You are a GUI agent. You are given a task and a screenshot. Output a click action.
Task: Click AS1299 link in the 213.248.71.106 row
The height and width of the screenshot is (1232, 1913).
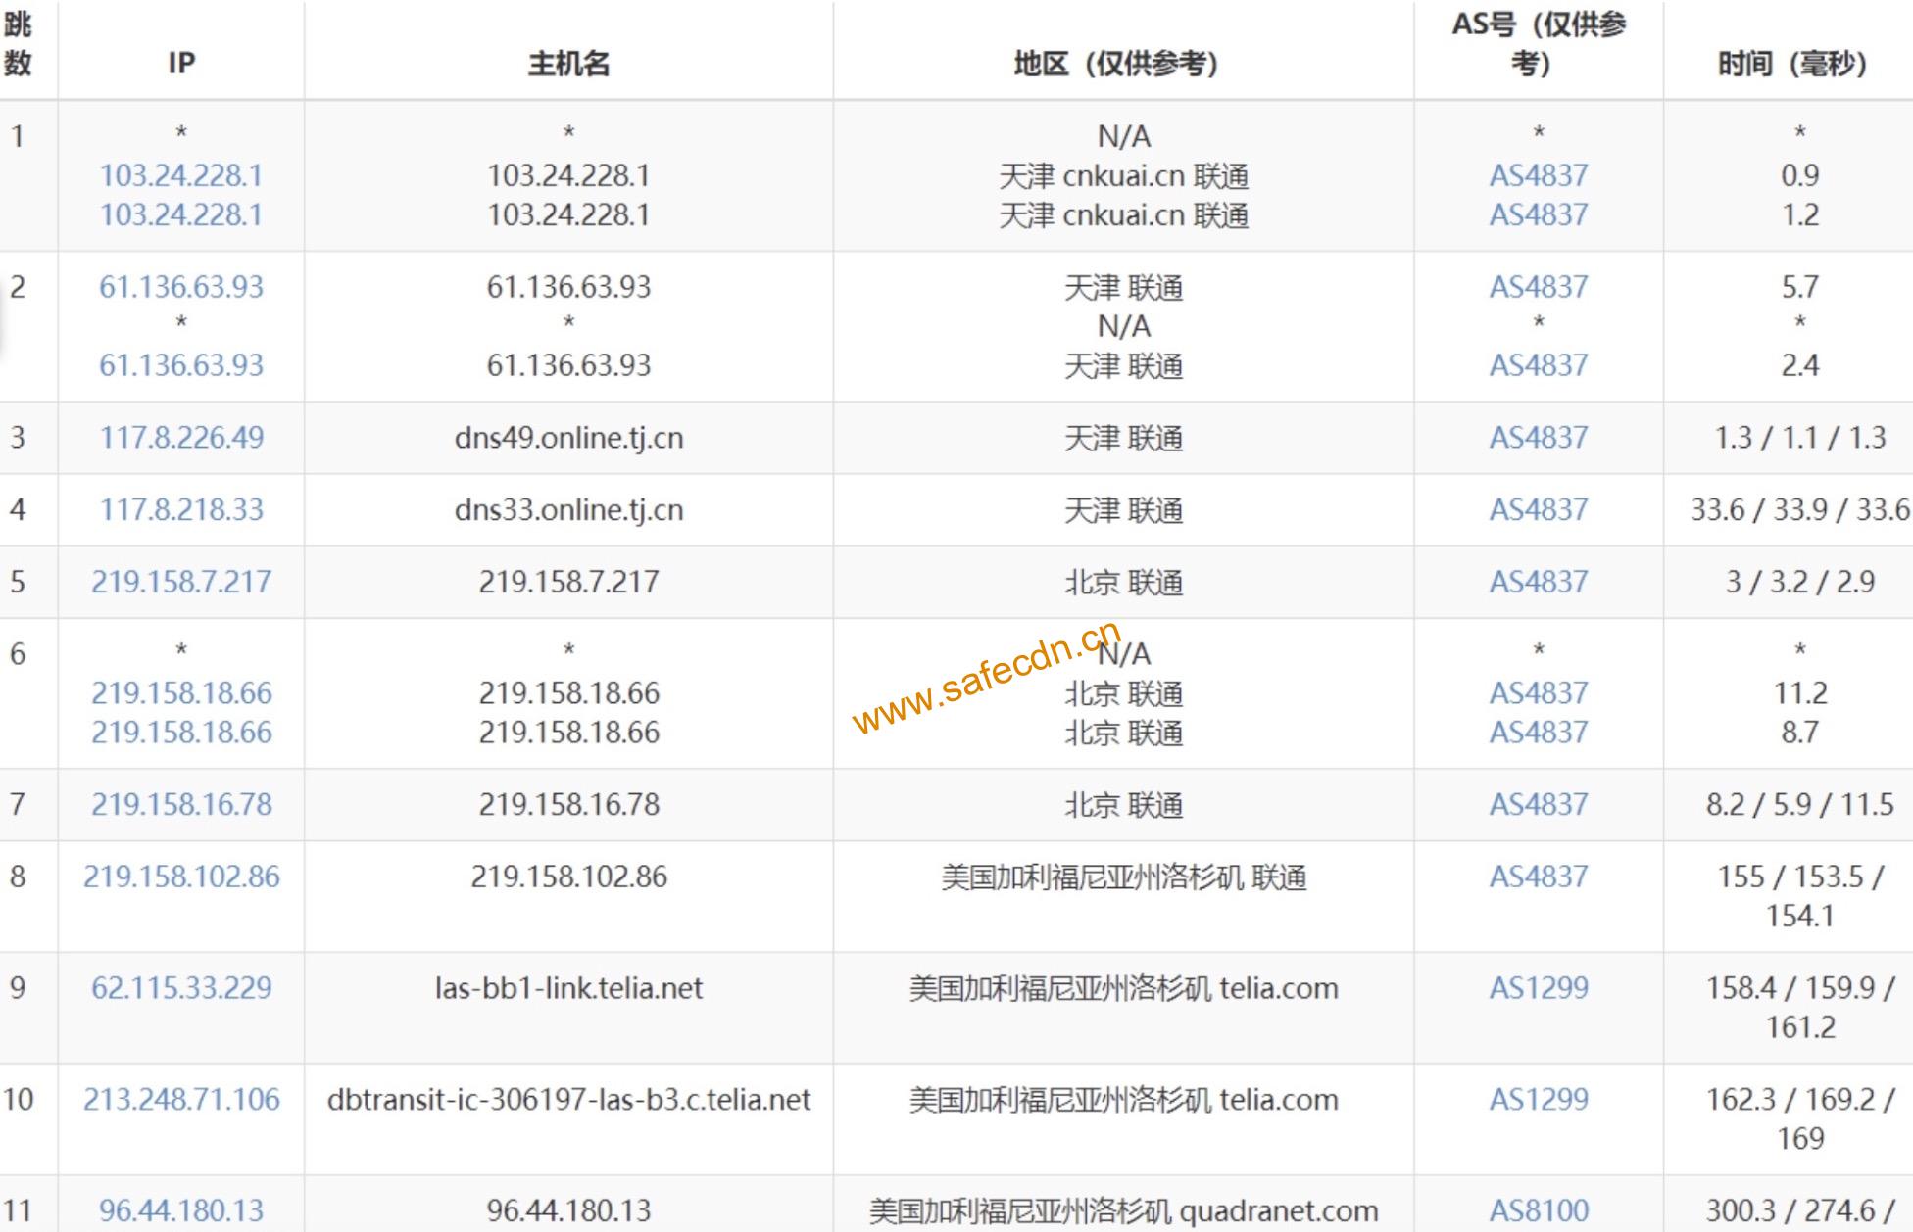pos(1539,1099)
